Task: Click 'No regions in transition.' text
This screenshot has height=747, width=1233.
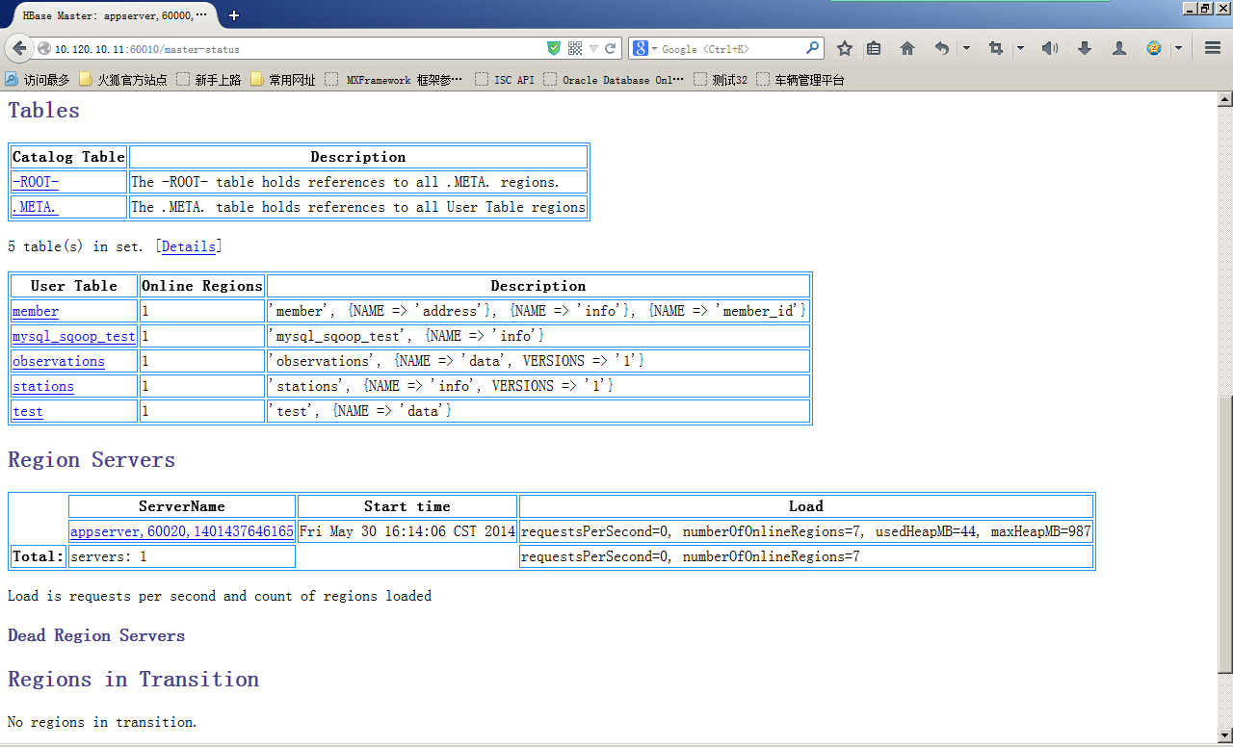Action: click(102, 722)
